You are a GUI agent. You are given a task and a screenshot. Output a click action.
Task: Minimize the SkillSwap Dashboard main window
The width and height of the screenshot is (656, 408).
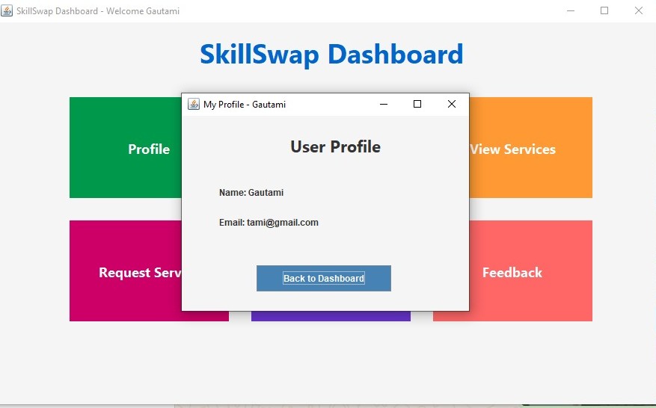[570, 10]
